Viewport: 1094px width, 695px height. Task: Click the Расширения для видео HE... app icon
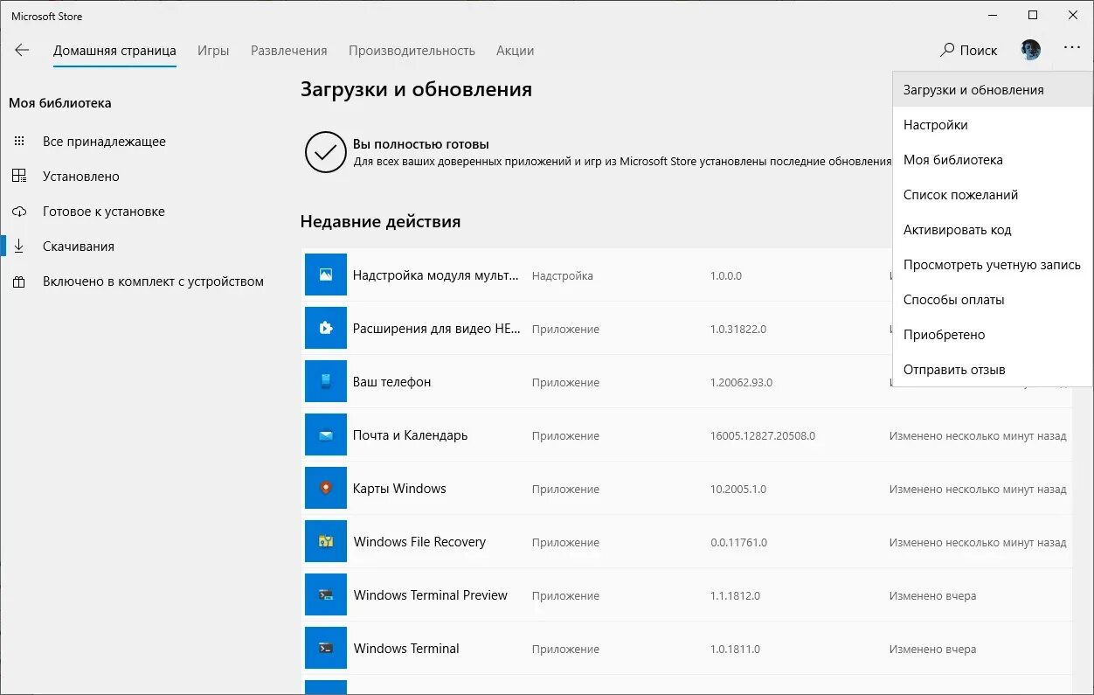(326, 329)
